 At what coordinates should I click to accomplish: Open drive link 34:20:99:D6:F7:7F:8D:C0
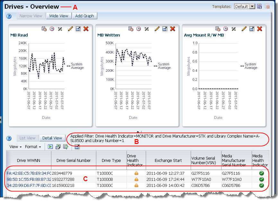[29, 186]
